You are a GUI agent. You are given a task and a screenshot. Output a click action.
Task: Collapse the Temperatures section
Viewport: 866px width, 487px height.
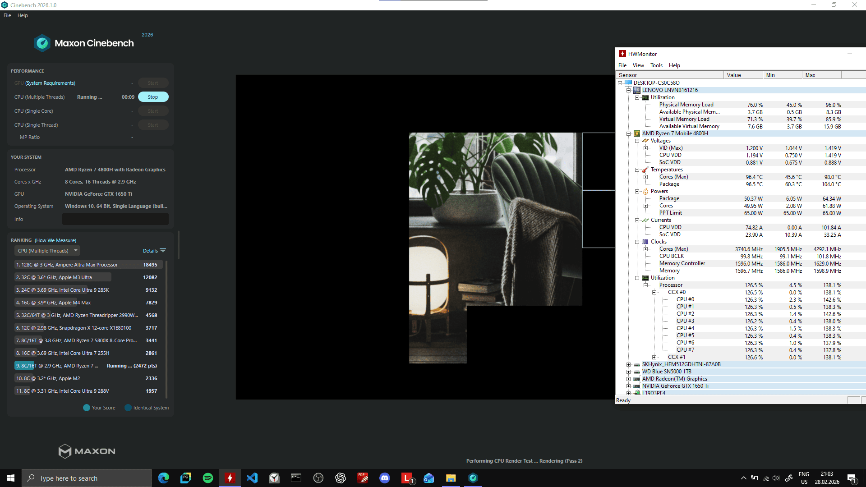pyautogui.click(x=637, y=170)
